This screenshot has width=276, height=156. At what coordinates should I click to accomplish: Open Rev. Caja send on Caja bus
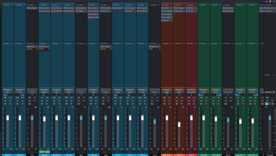pyautogui.click(x=106, y=47)
